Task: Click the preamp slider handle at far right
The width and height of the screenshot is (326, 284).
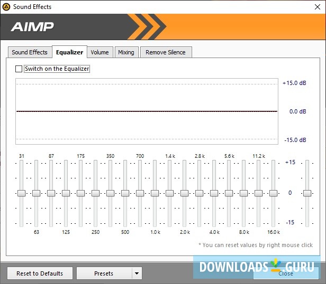Action: click(x=307, y=193)
